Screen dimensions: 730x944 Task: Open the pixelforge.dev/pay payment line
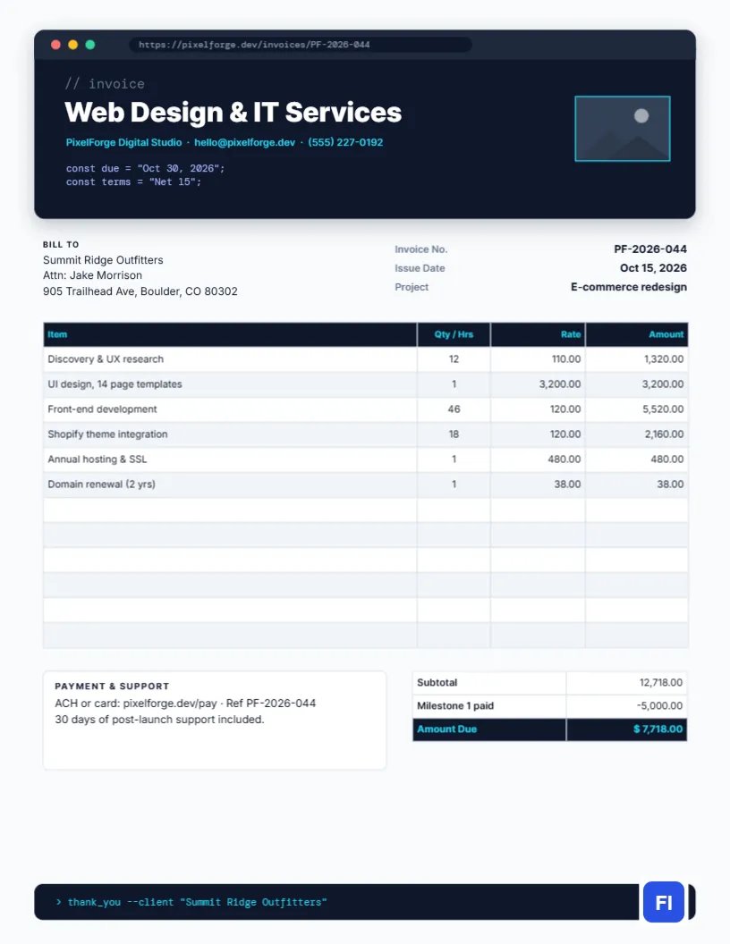(185, 704)
